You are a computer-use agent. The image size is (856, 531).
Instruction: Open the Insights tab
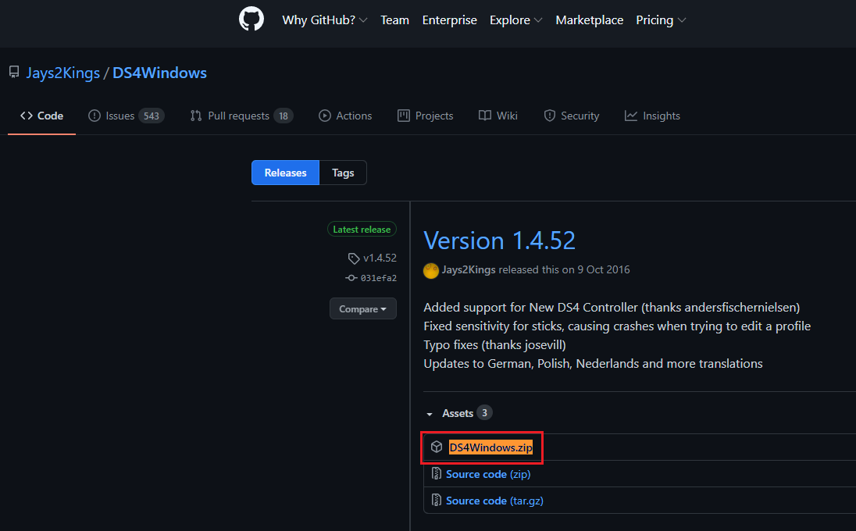pyautogui.click(x=652, y=116)
